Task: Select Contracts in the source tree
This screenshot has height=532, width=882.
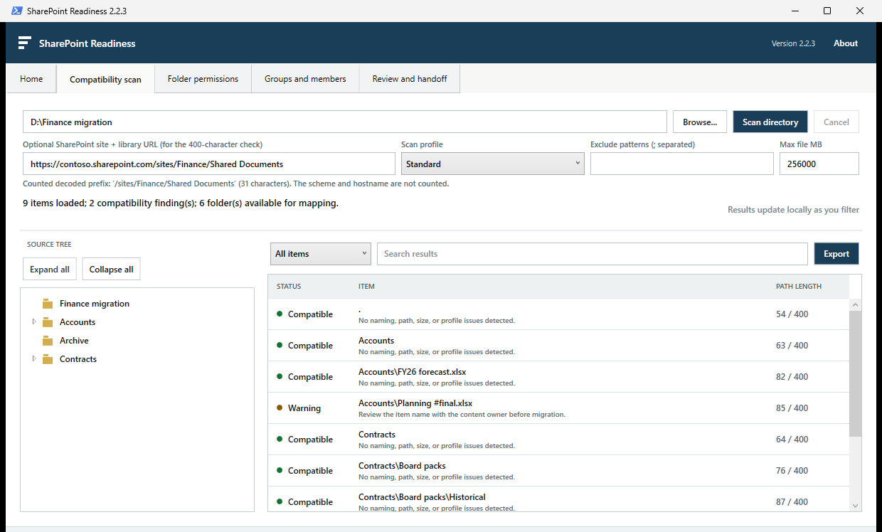Action: tap(78, 359)
